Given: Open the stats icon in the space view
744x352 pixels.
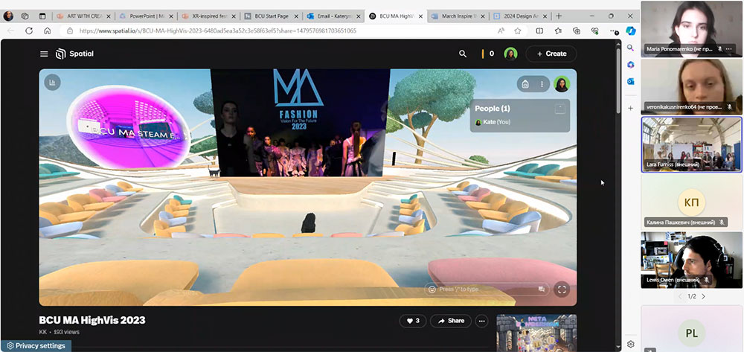Looking at the screenshot, I should tap(52, 82).
